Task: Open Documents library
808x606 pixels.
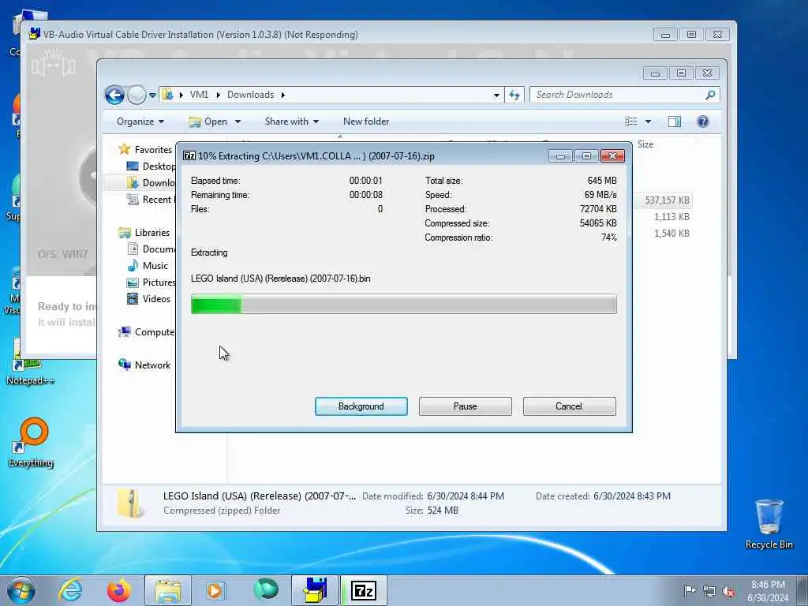Action: 151,249
